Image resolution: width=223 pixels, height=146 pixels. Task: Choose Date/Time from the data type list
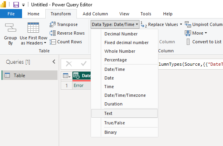click(x=125, y=69)
